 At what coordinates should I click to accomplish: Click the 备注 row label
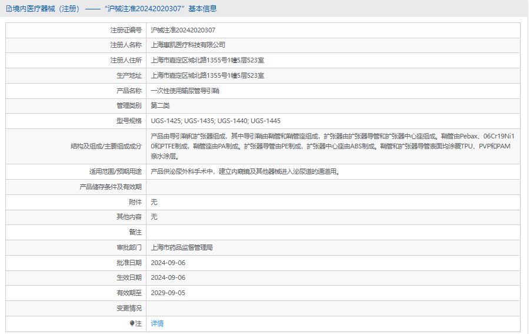click(135, 232)
